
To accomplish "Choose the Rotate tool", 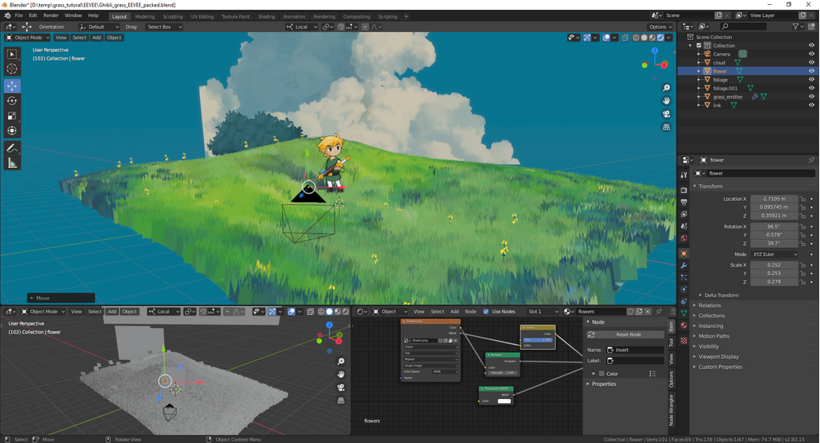I will (11, 101).
